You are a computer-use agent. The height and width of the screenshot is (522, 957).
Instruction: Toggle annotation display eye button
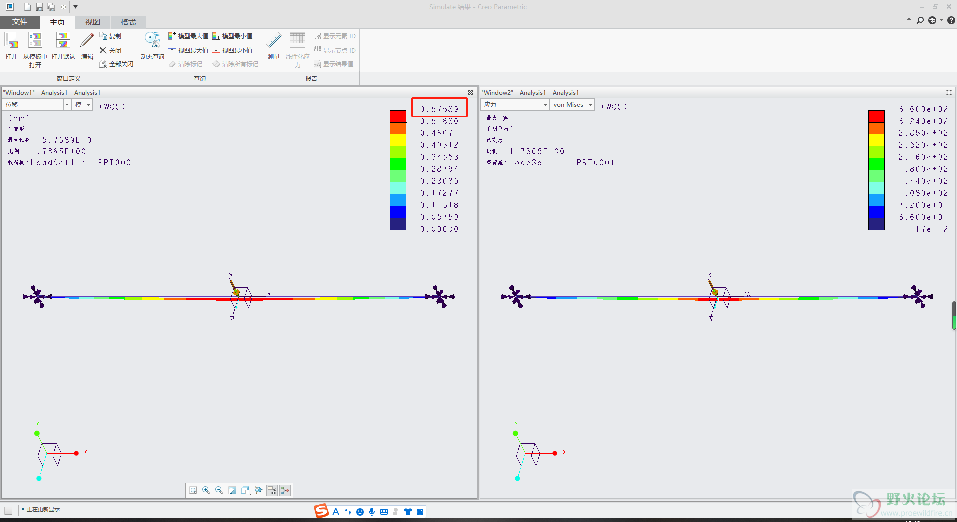coord(272,491)
